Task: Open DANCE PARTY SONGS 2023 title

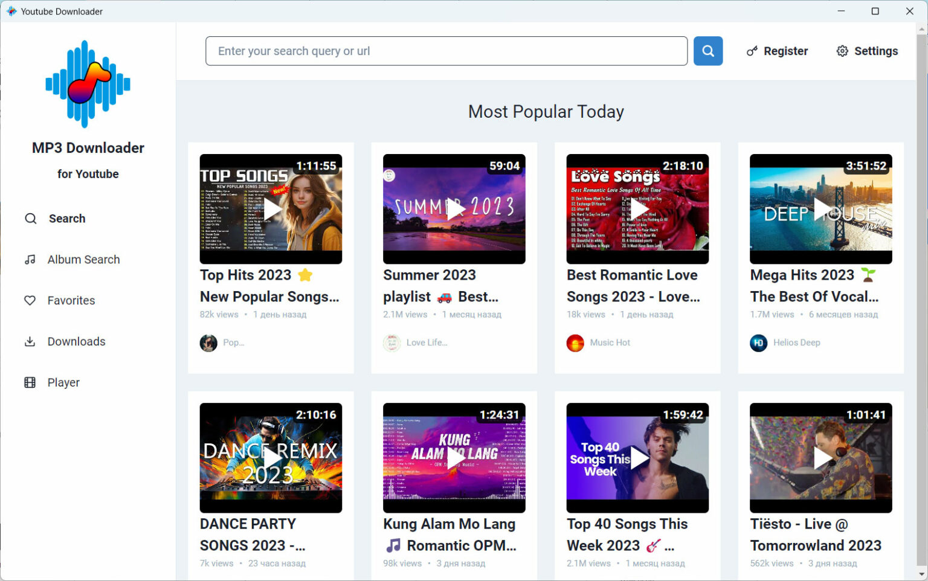Action: pos(253,534)
